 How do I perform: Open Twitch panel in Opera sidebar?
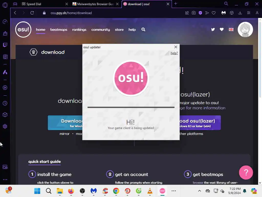(5, 45)
